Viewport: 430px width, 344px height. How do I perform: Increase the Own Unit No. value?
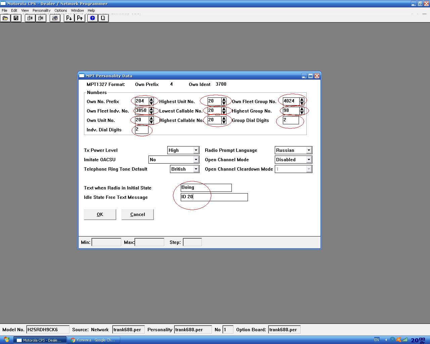(x=151, y=118)
